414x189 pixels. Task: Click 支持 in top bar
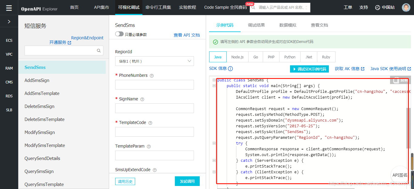point(364,8)
